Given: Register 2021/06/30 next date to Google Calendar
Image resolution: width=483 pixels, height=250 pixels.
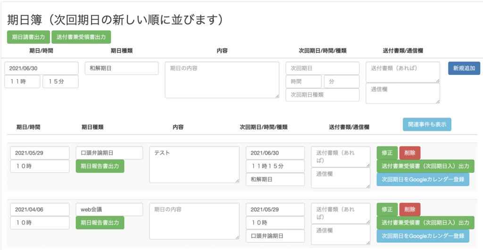Looking at the screenshot, I should pos(423,179).
